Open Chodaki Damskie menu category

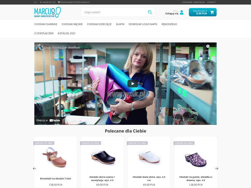[46, 24]
